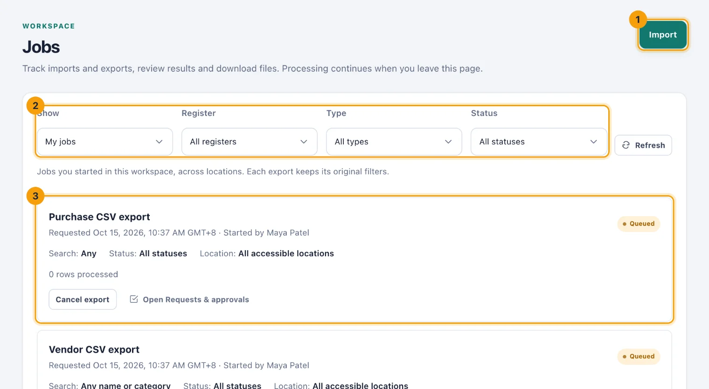Click the WORKSPACE label

coord(49,26)
